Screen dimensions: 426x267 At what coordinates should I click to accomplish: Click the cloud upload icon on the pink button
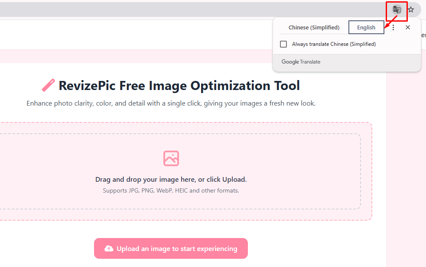(x=108, y=248)
